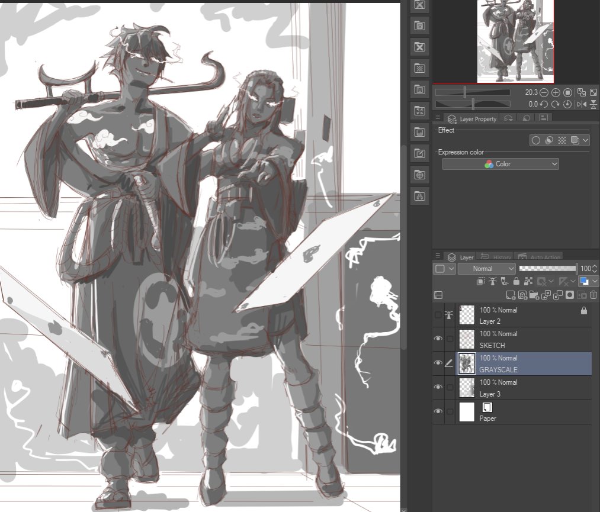Open the four-arrows material folder

[x=420, y=111]
